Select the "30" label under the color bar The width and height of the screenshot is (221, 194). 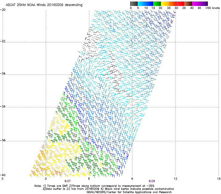click(x=176, y=8)
